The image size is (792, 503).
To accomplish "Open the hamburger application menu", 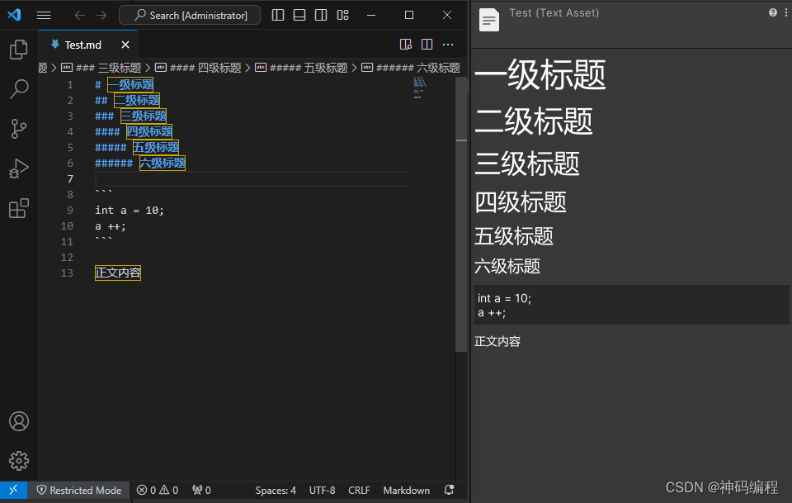I will 44,15.
